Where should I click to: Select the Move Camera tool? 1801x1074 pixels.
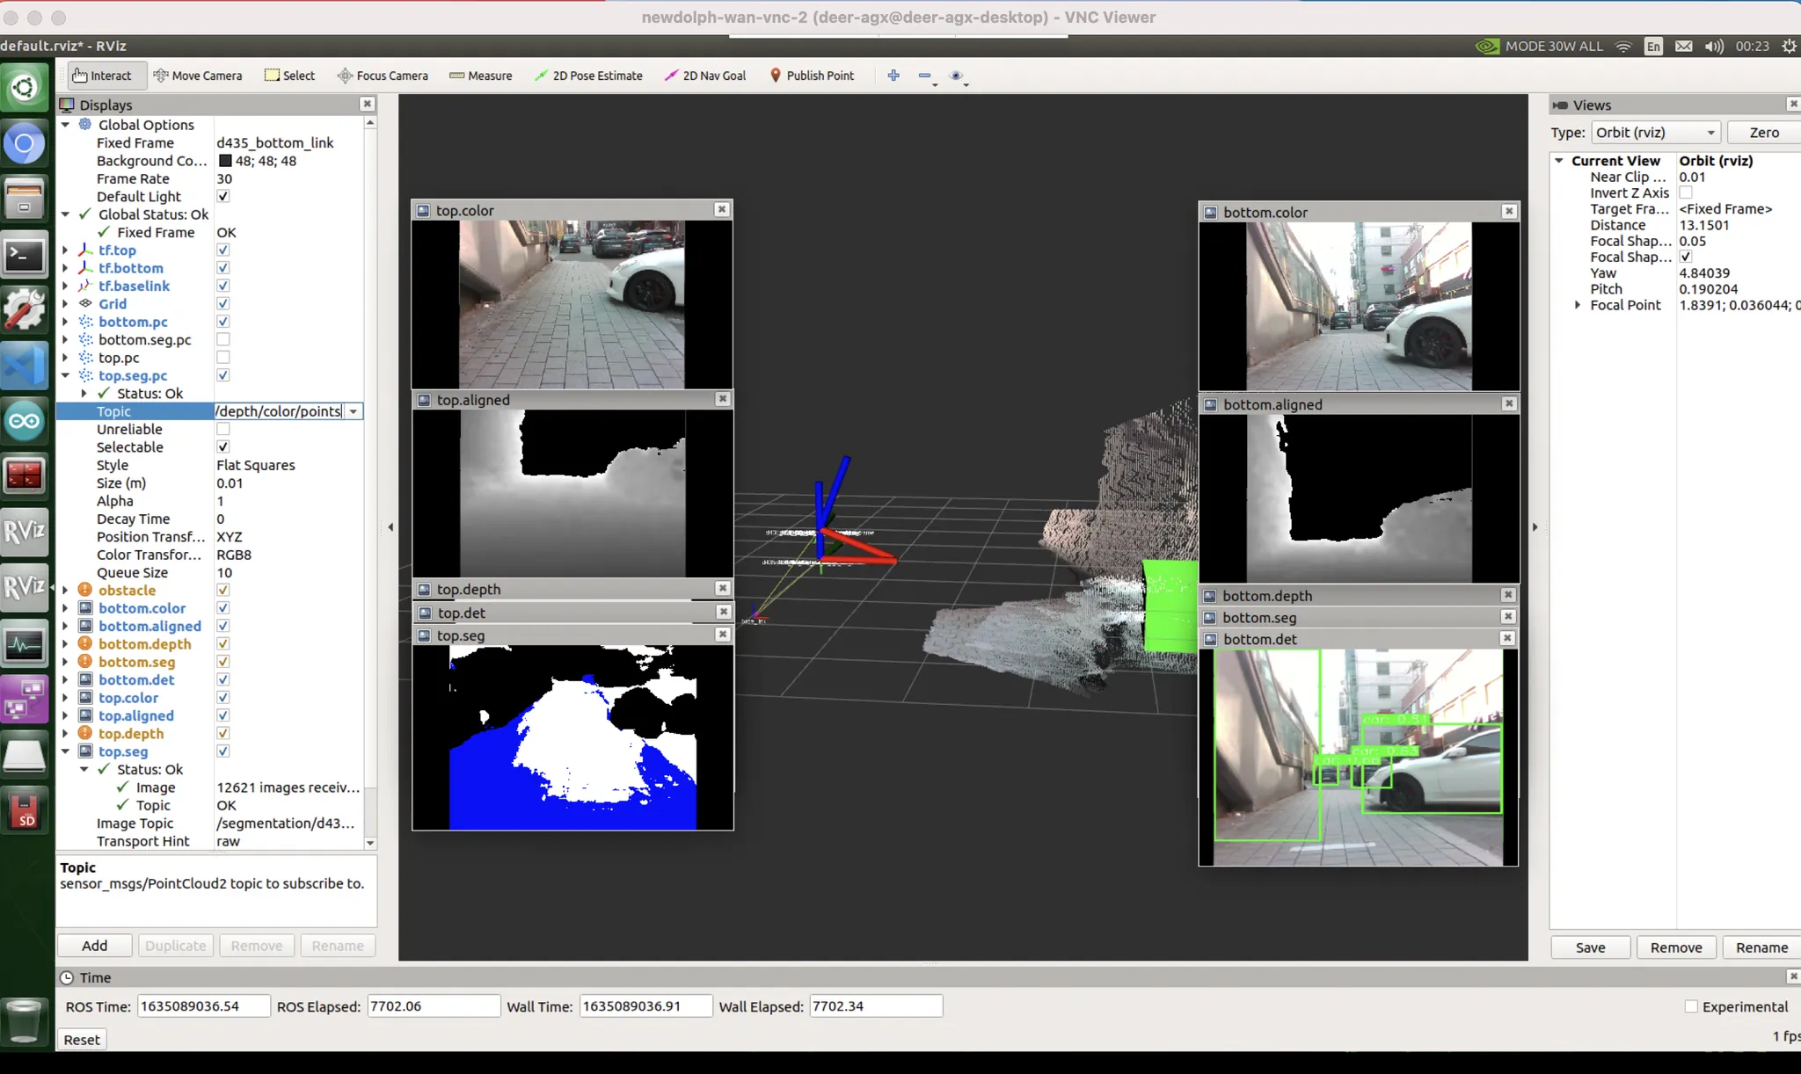[x=198, y=76]
